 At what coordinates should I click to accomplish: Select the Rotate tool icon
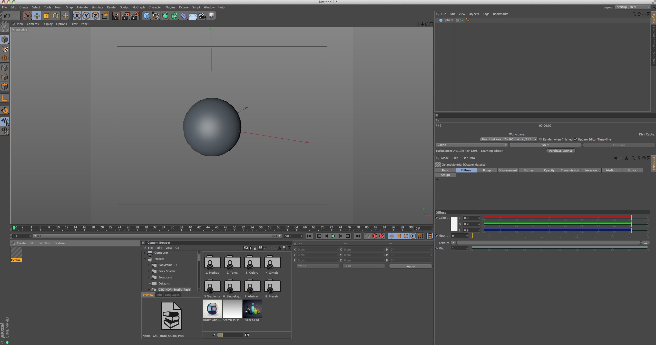55,16
